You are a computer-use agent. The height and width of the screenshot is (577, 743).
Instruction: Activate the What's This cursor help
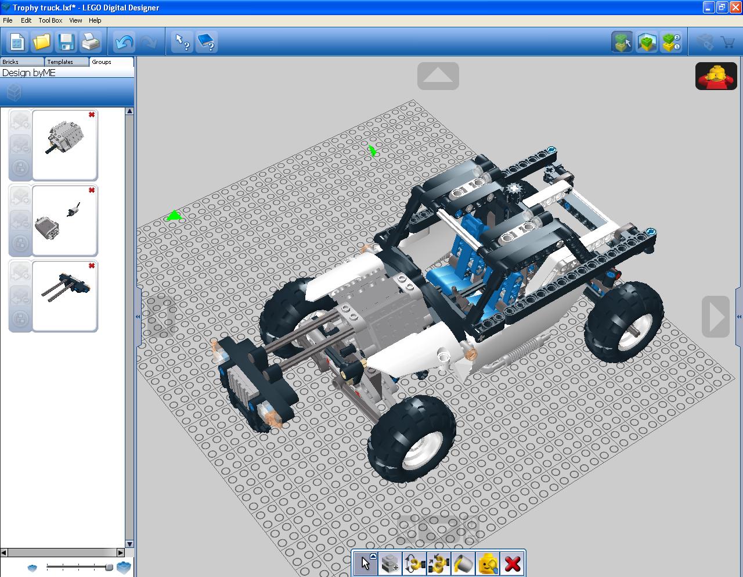[182, 42]
